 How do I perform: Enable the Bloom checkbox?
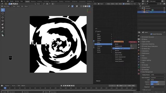[143, 39]
